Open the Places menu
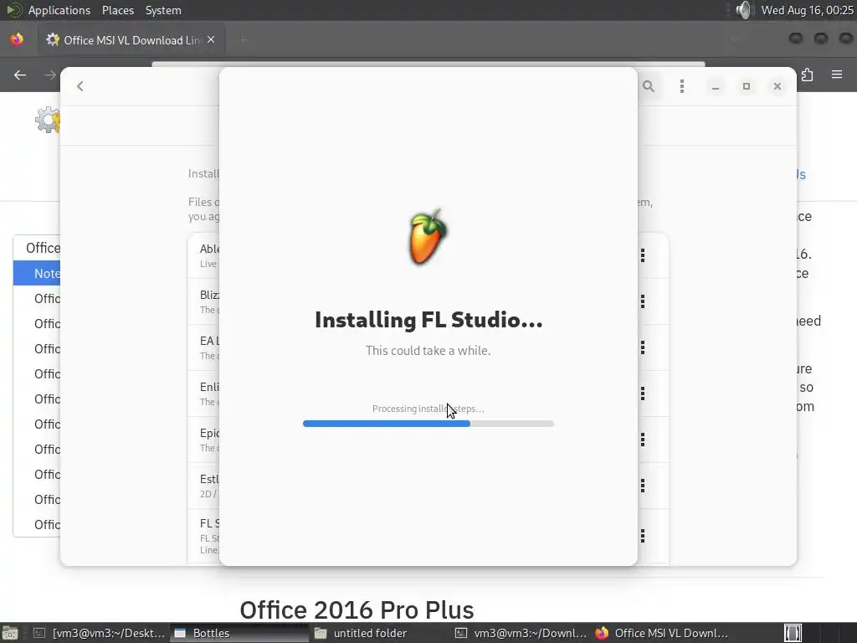The image size is (857, 643). coord(117,10)
